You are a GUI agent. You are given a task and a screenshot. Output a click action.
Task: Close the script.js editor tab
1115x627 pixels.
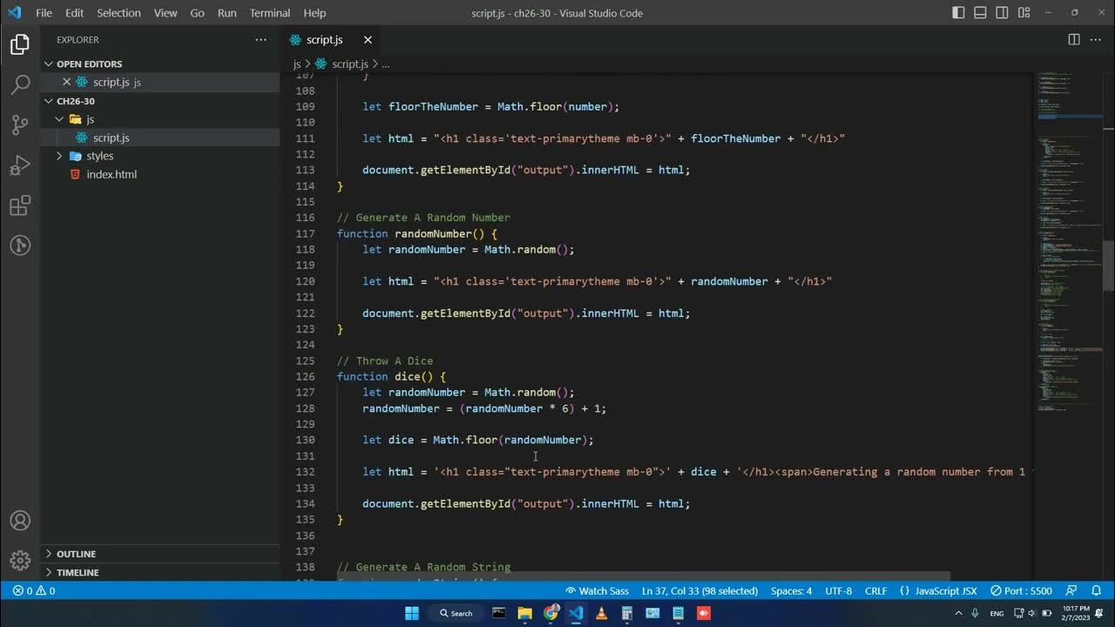pyautogui.click(x=368, y=40)
